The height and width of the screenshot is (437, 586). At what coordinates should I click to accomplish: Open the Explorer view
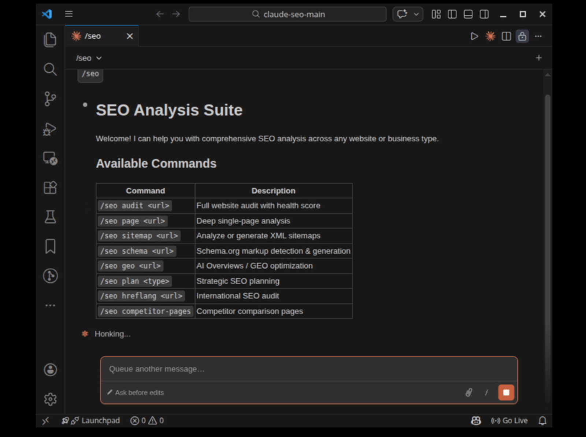(x=50, y=40)
